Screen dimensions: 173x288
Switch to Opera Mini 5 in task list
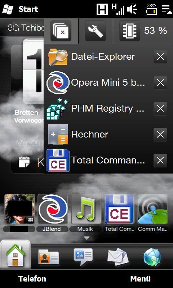(108, 83)
